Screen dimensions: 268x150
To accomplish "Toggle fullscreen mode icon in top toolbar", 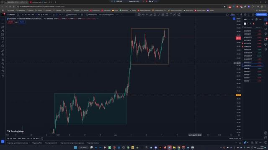I will pos(249,15).
